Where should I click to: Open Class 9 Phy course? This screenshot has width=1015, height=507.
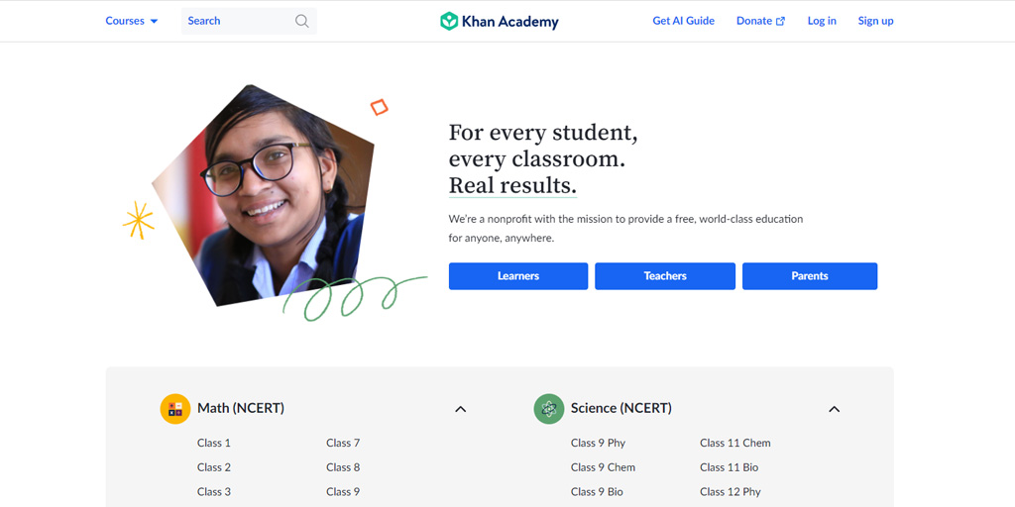(598, 443)
